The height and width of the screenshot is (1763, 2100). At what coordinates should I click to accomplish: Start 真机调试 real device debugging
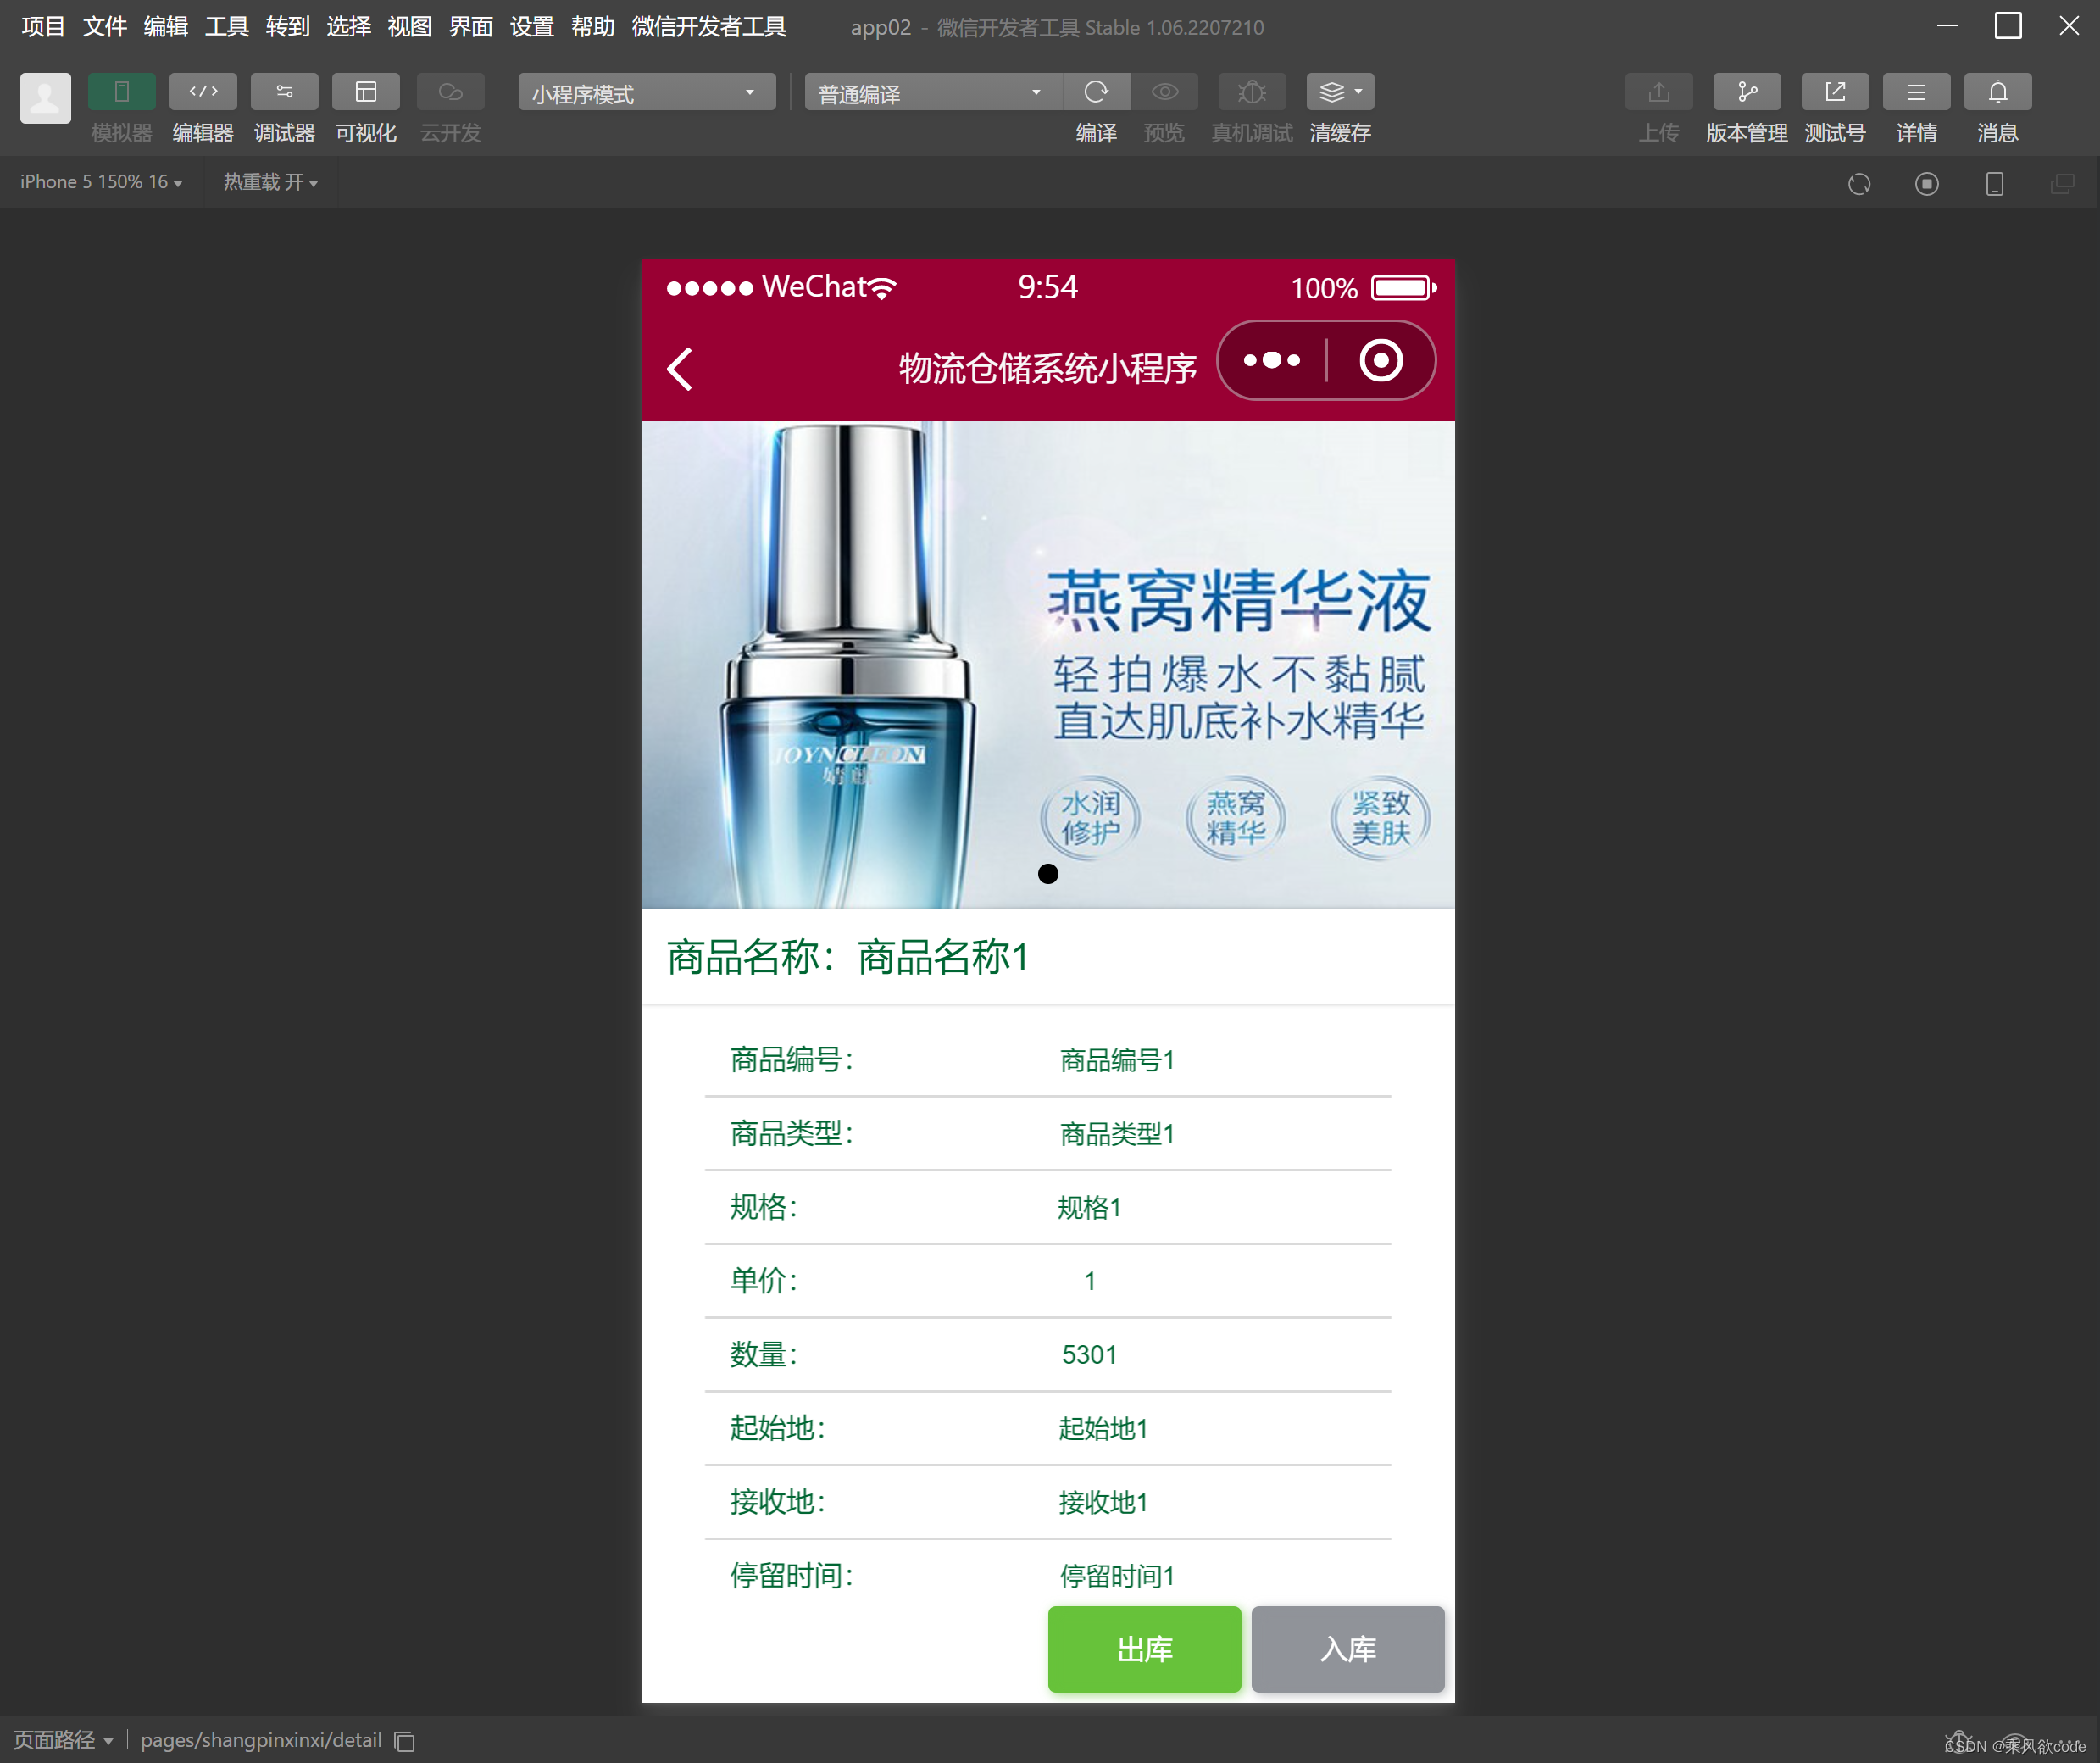(1251, 92)
